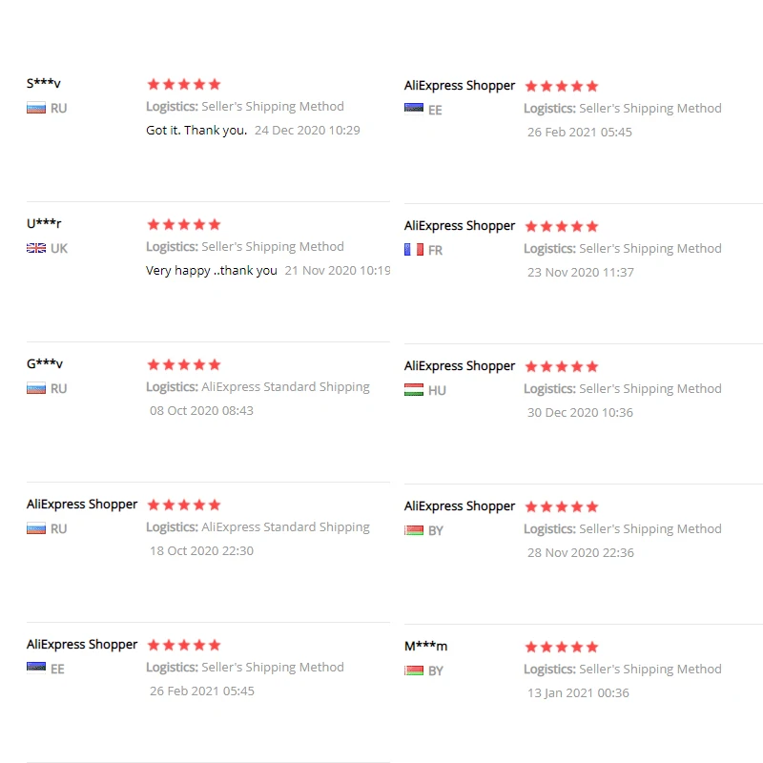
Task: Click the UK flag under U***r
Action: [x=36, y=248]
